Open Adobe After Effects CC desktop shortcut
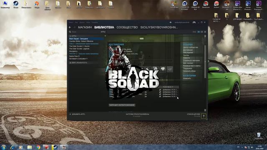Viewport: 267px width, 150px height. (237, 5)
